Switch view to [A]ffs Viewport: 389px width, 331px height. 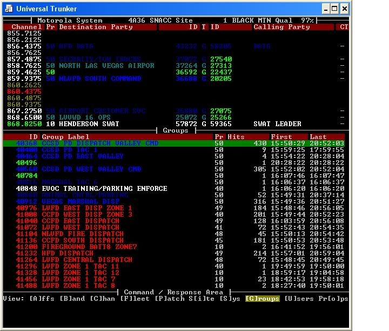point(42,299)
